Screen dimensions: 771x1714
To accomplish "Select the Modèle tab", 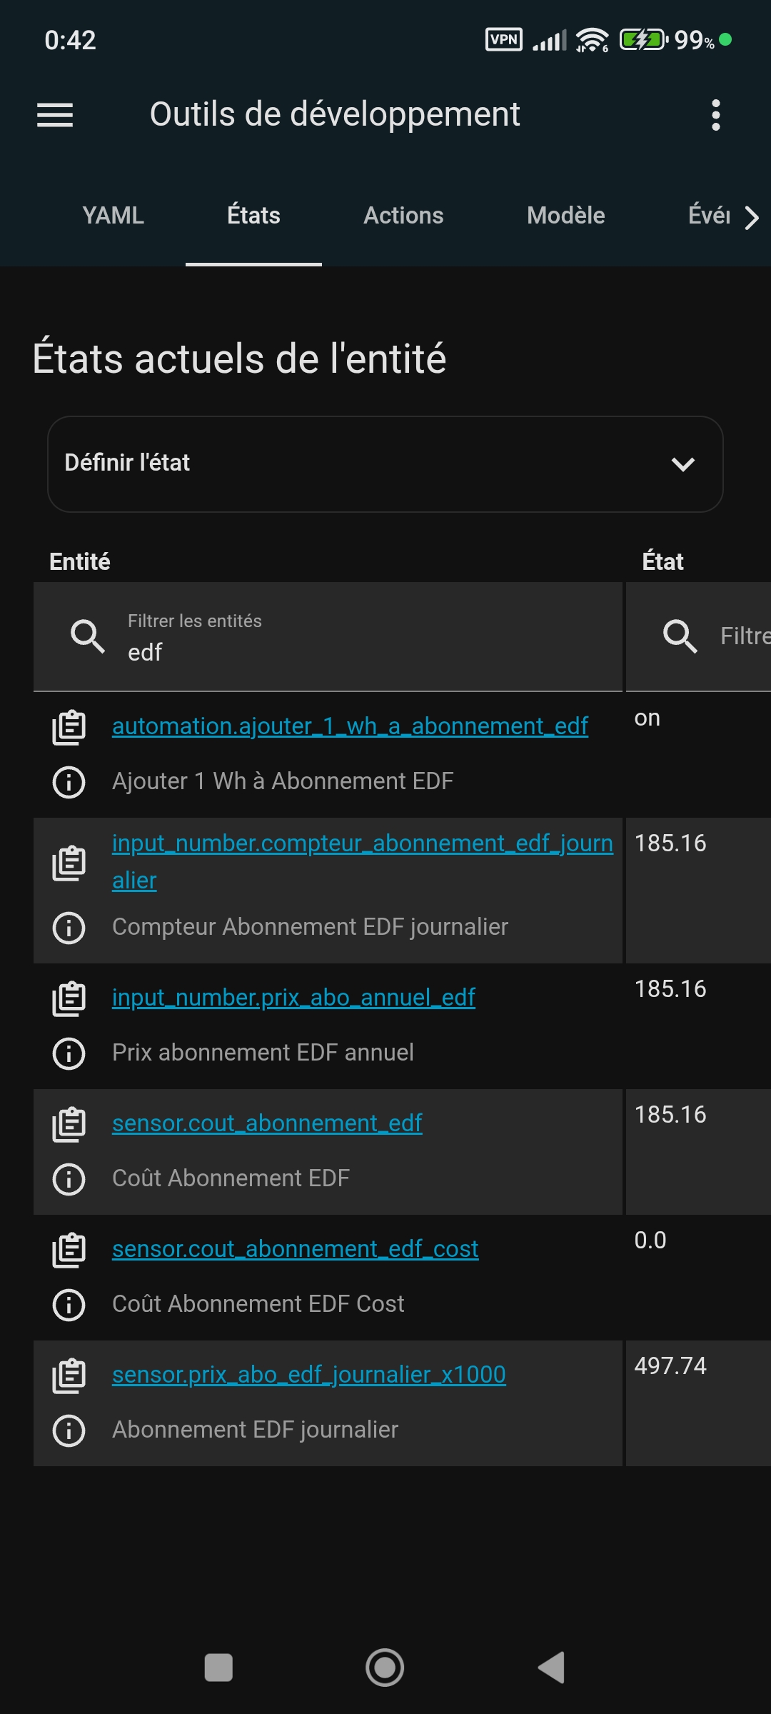I will [x=565, y=216].
